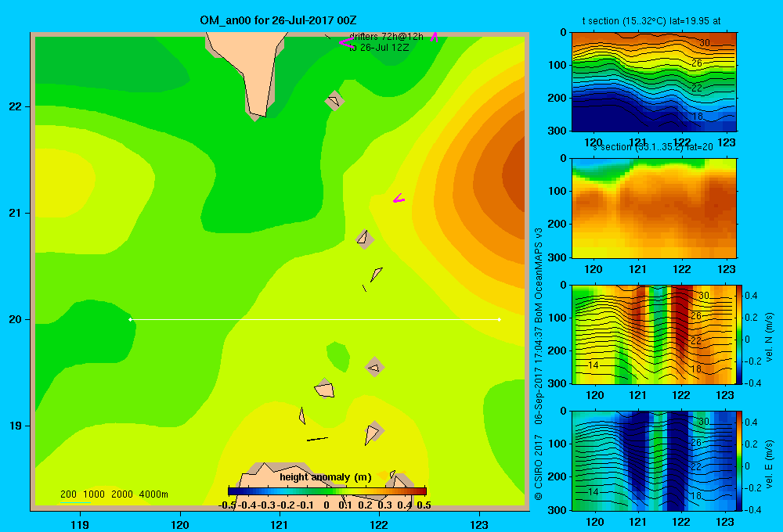Select the left endpoint of the white section line
The height and width of the screenshot is (532, 783).
pyautogui.click(x=131, y=319)
